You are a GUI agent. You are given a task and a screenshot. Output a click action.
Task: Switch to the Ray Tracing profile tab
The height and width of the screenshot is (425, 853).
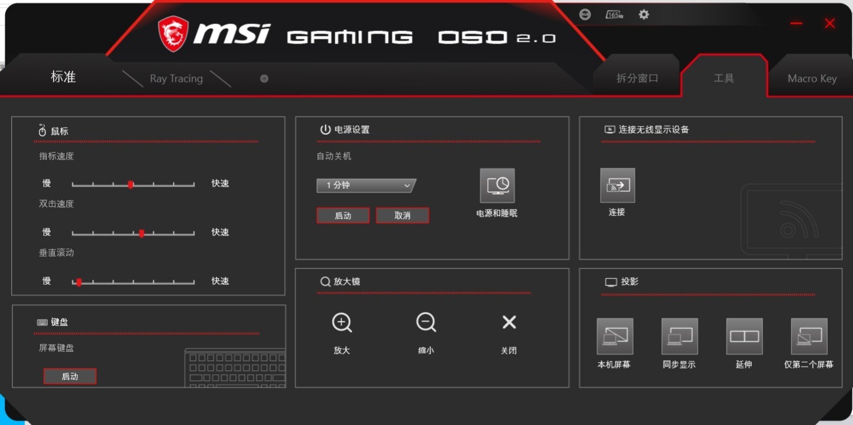(176, 78)
